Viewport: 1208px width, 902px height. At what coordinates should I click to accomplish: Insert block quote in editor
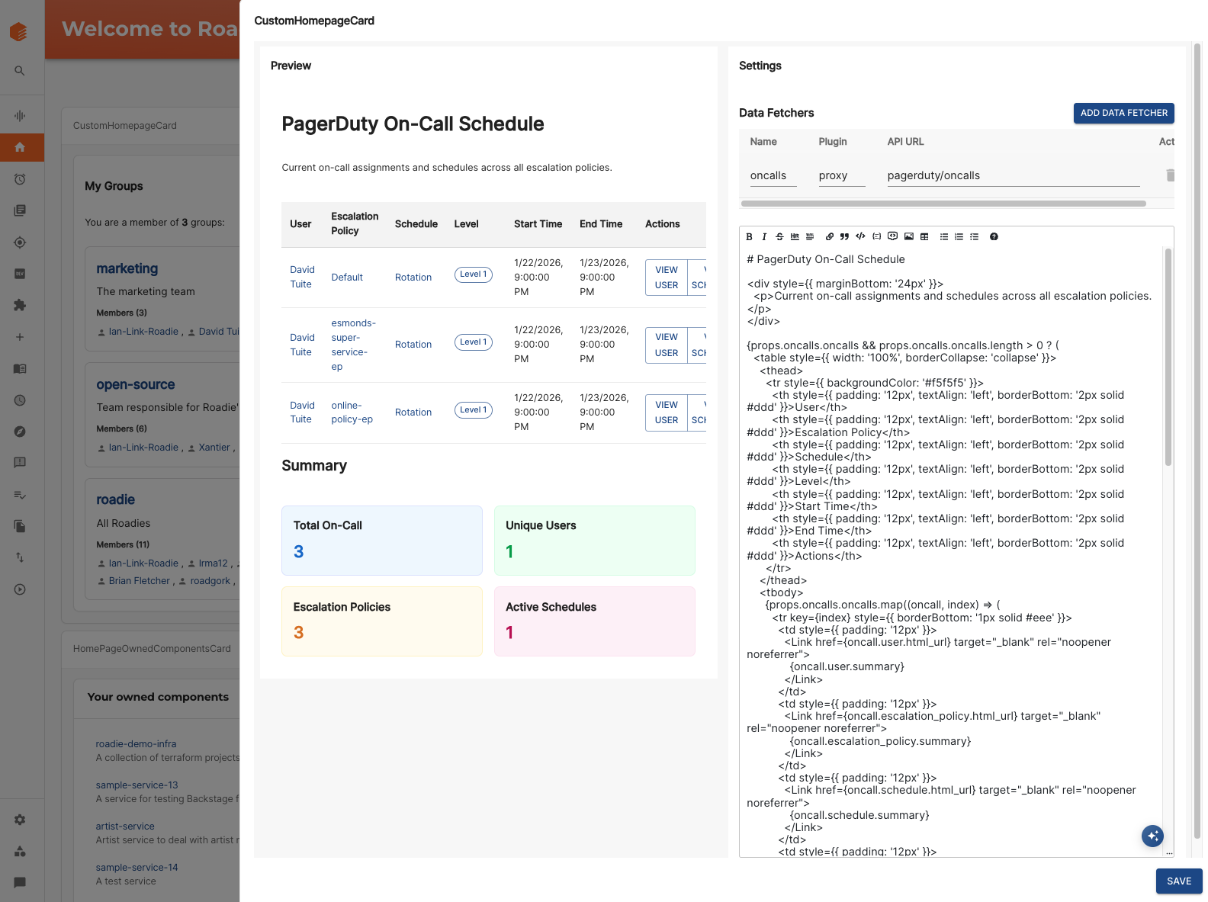(845, 237)
